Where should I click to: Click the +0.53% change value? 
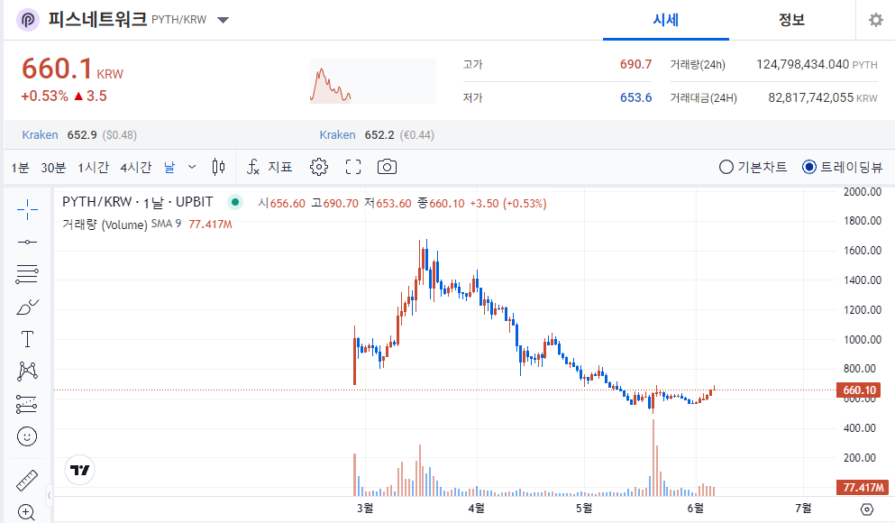44,96
